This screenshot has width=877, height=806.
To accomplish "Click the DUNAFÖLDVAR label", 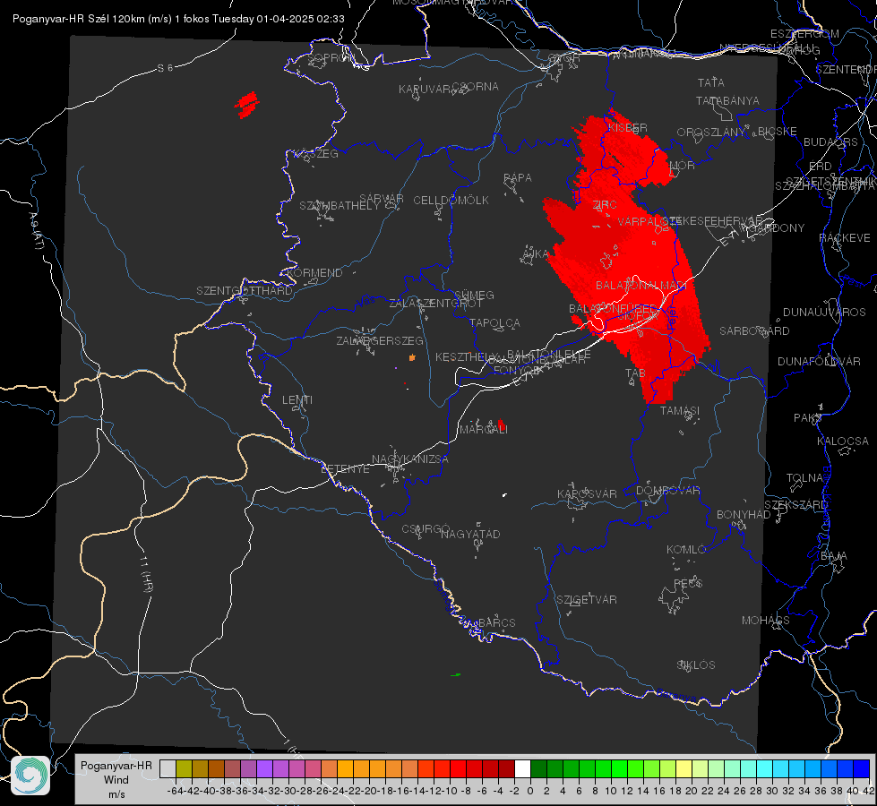I will (819, 361).
